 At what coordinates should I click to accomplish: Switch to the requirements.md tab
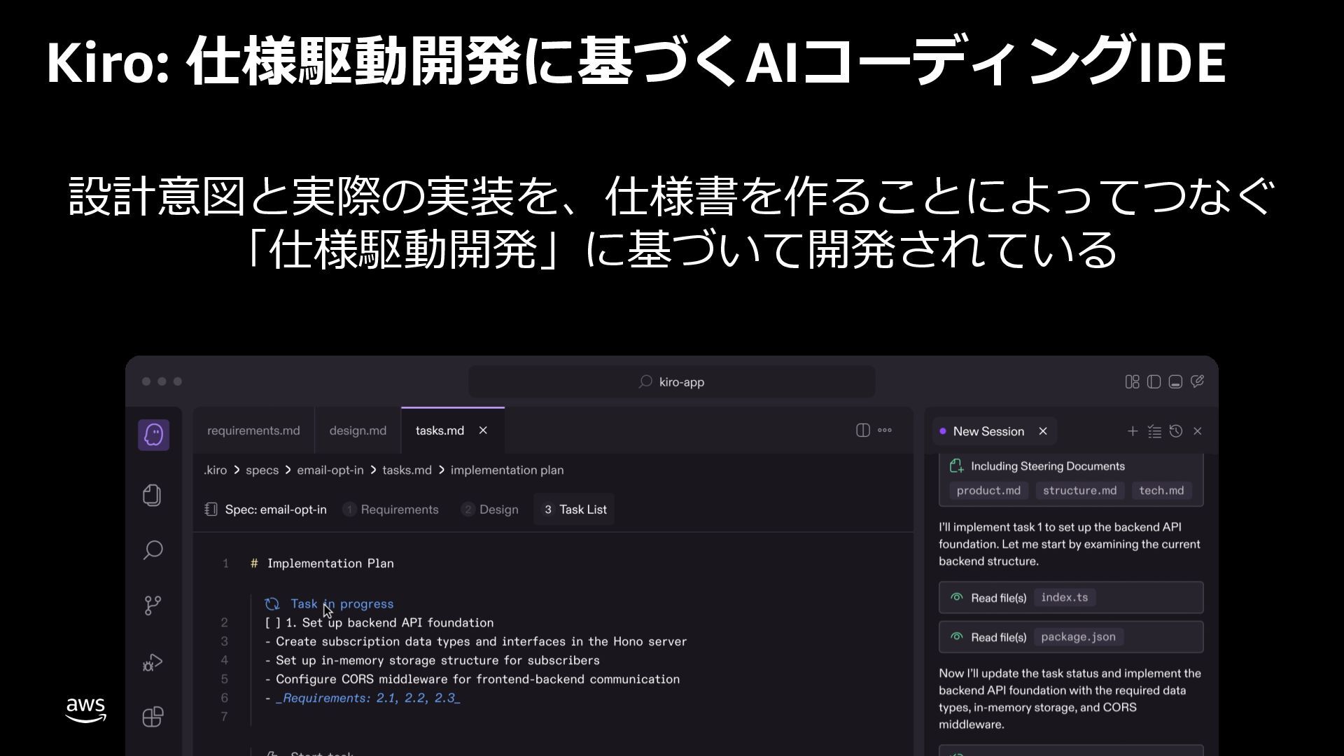tap(253, 430)
